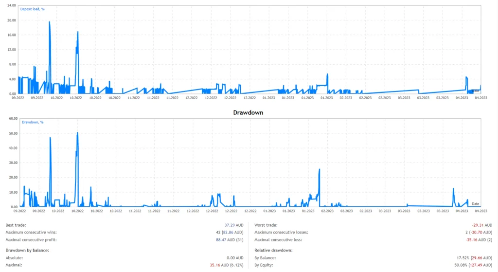This screenshot has height=272, width=498.
Task: Click the 60.00 y-axis label
Action: [11, 118]
